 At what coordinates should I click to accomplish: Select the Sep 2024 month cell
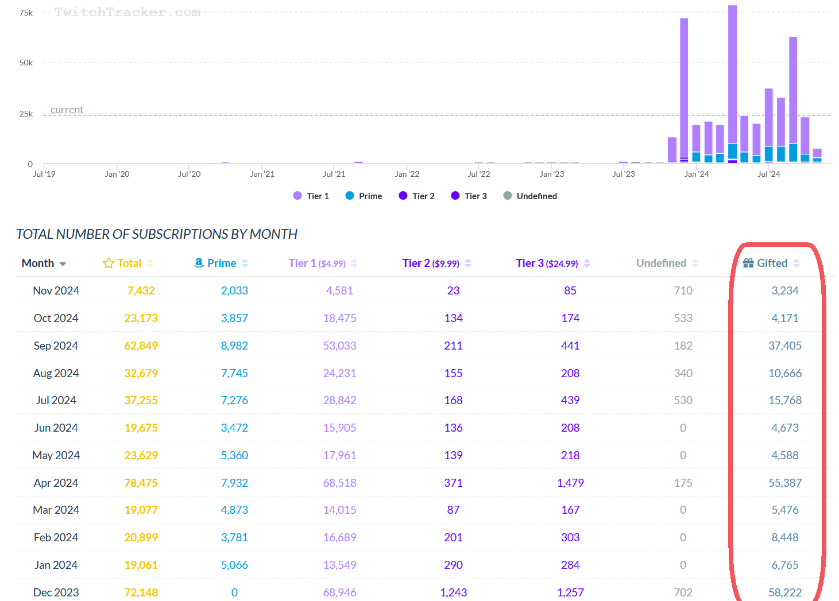pos(56,346)
